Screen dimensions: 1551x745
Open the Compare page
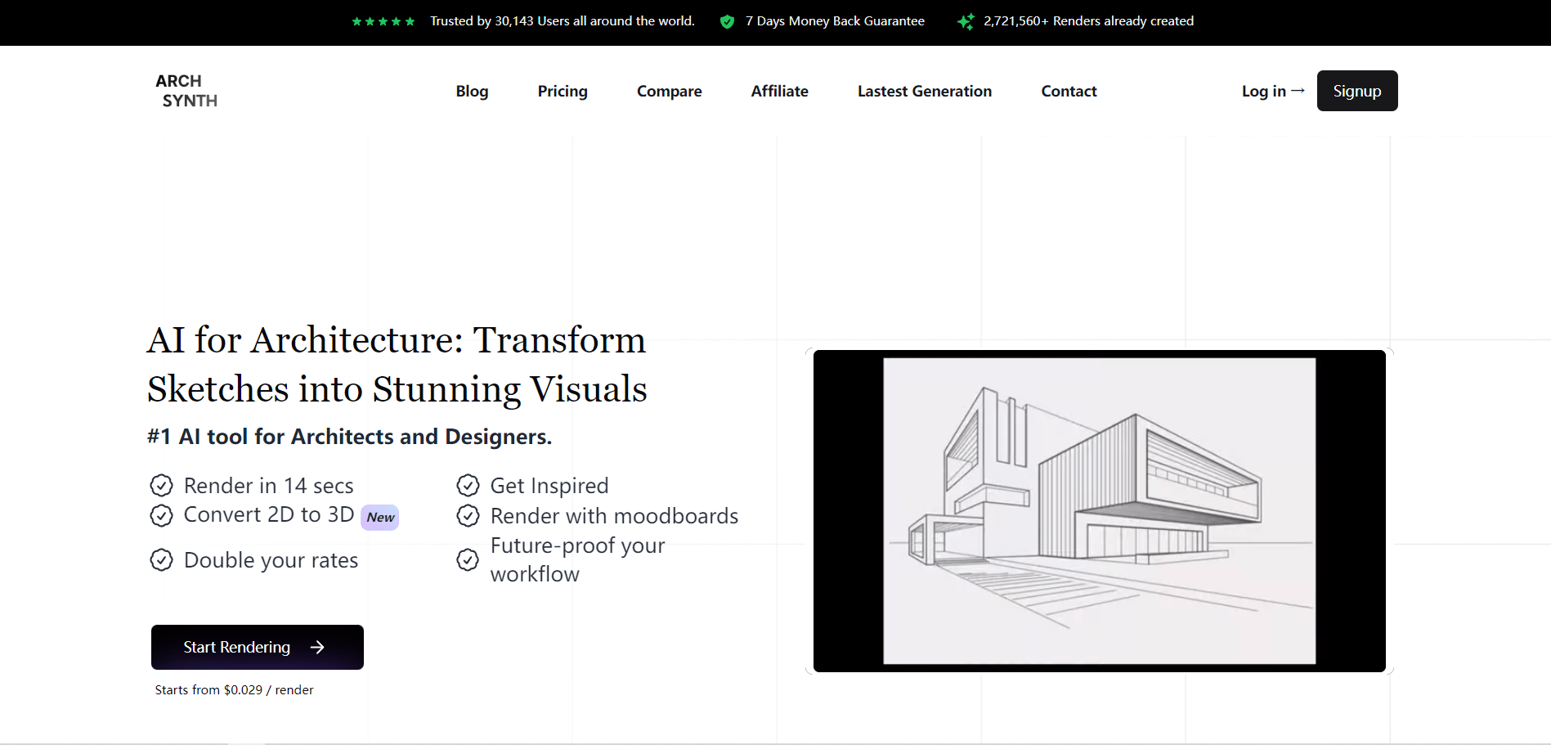point(669,91)
